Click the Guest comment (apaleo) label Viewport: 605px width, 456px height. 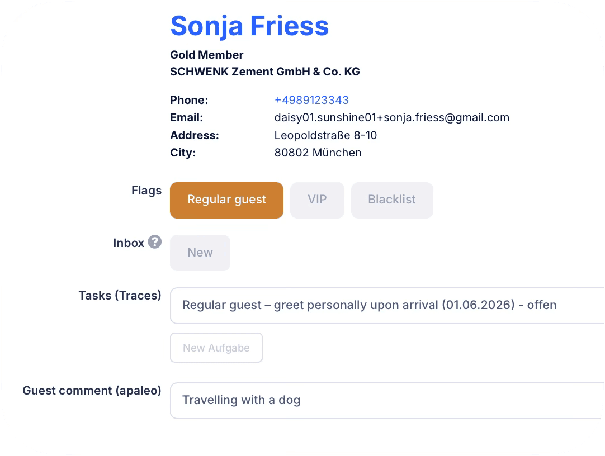pos(92,391)
